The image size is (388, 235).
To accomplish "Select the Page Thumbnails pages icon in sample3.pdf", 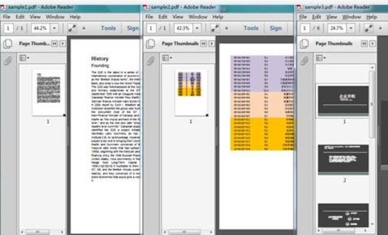I will [304, 43].
